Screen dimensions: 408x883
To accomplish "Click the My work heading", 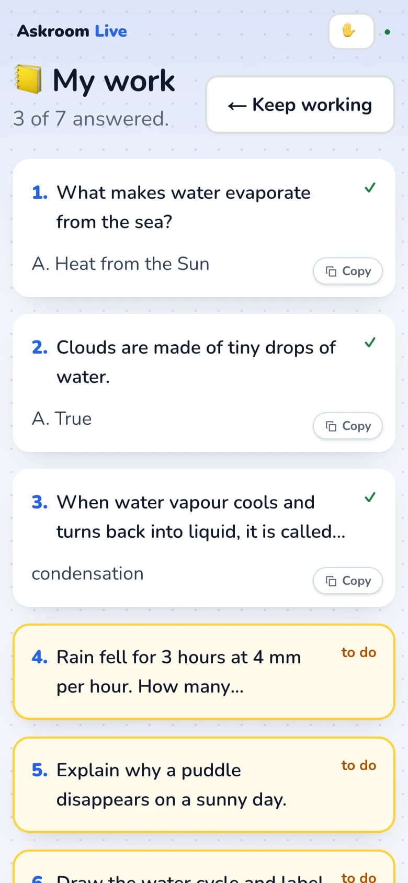I will (x=114, y=81).
